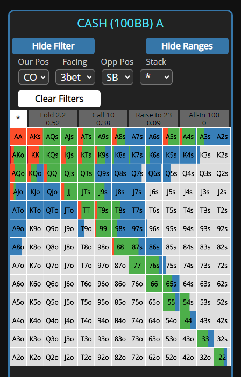
Task: Open the Facing dropdown showing 3bet
Action: pos(75,77)
